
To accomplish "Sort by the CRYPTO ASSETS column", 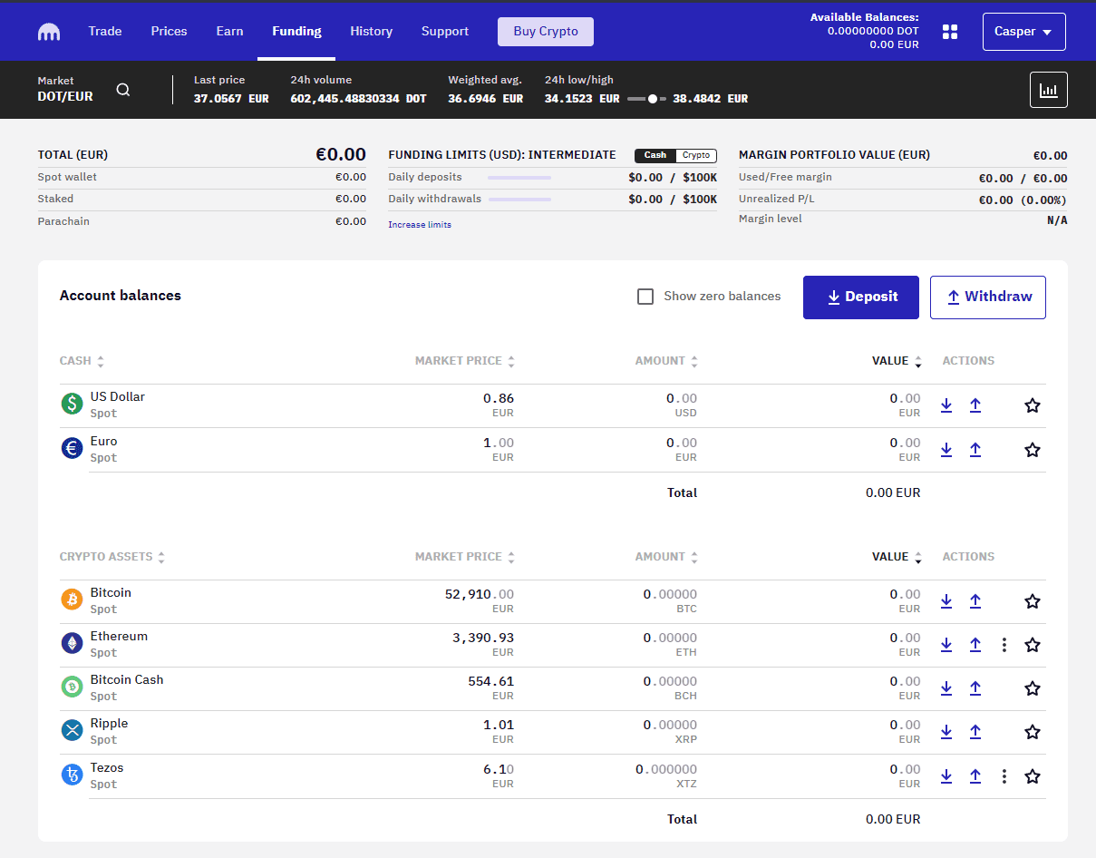I will [112, 557].
